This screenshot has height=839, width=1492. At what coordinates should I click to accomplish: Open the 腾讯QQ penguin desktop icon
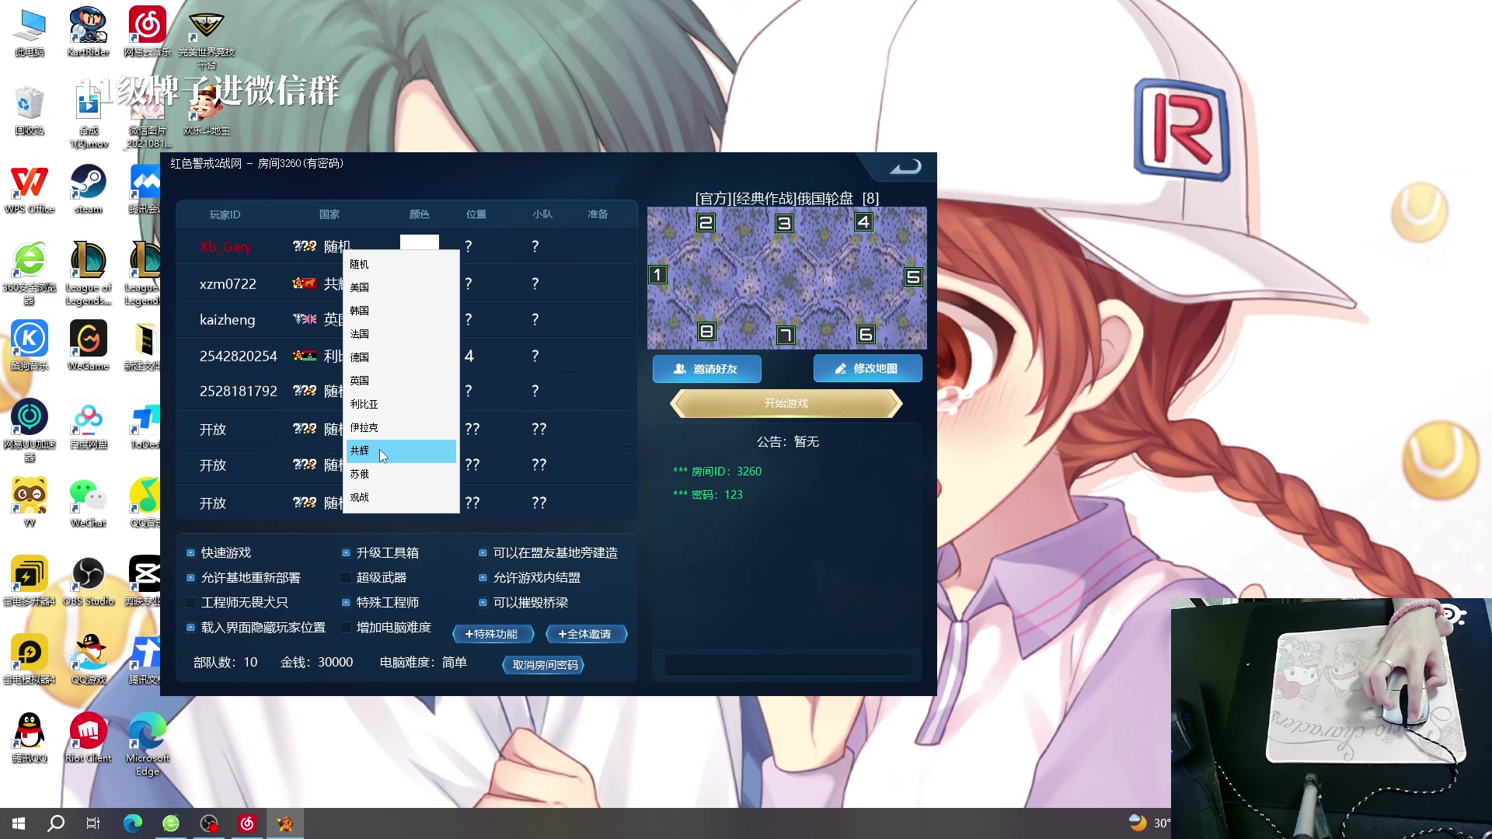30,737
